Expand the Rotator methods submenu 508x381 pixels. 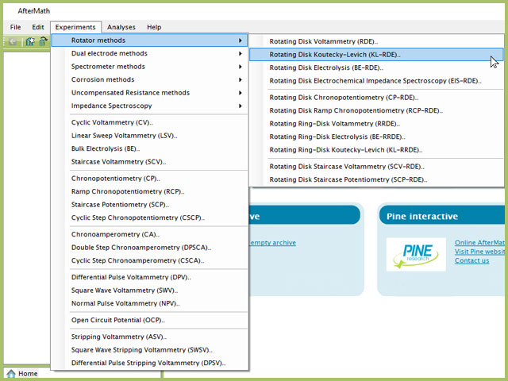click(x=150, y=40)
